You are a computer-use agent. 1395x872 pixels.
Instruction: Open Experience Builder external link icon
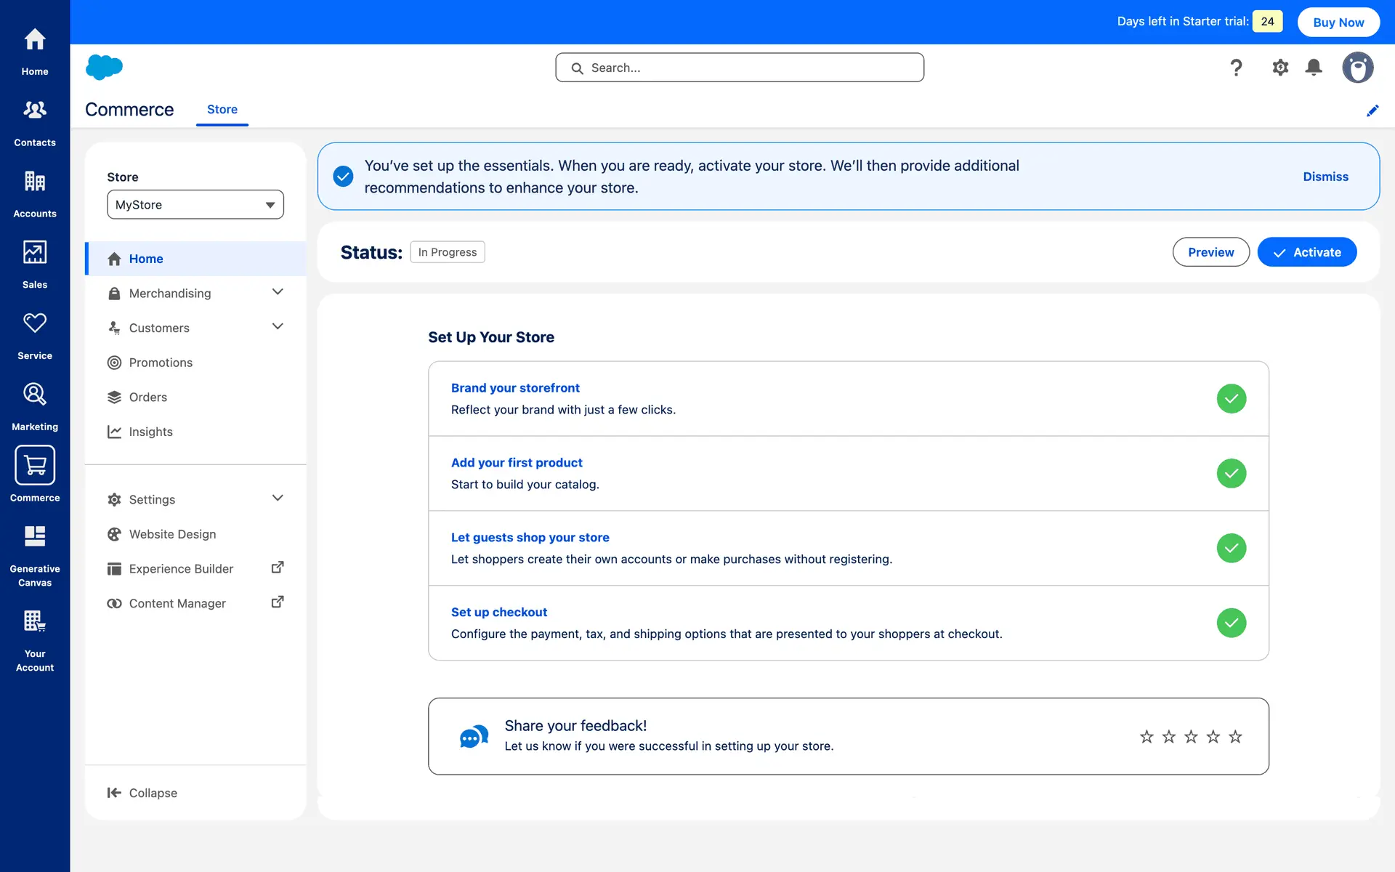[278, 568]
